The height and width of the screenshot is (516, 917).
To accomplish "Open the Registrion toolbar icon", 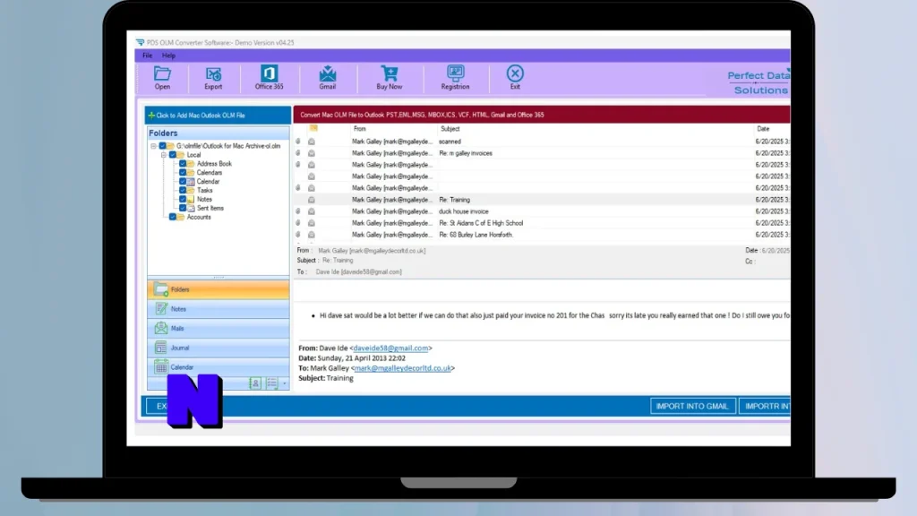I will coord(455,78).
